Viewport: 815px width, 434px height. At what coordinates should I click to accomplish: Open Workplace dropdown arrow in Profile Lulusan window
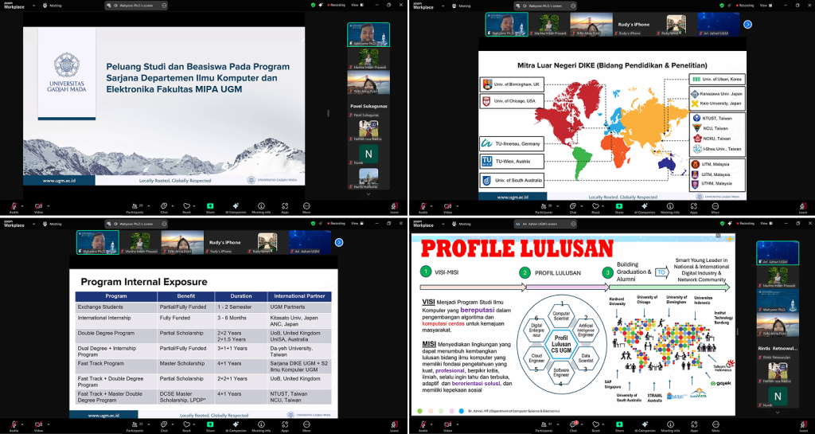coord(443,224)
